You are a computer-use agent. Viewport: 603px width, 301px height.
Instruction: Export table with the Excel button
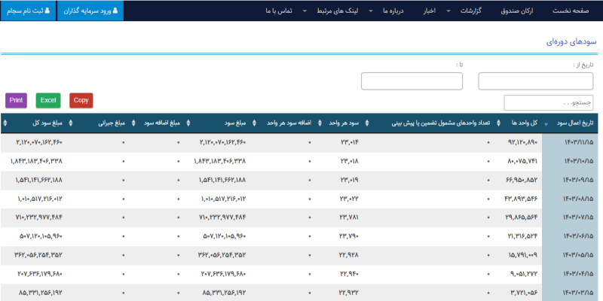coord(48,101)
